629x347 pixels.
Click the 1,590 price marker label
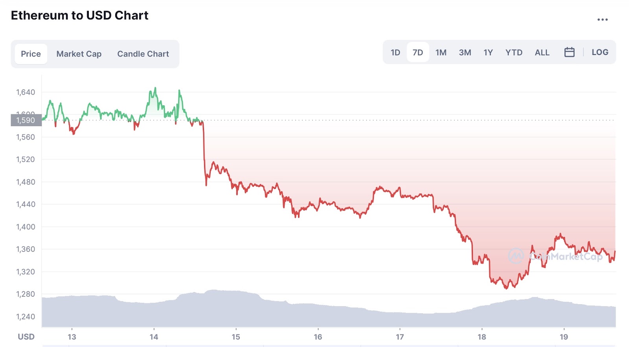(x=26, y=120)
